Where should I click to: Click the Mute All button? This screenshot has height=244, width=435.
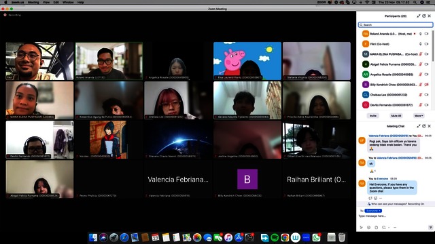396,116
